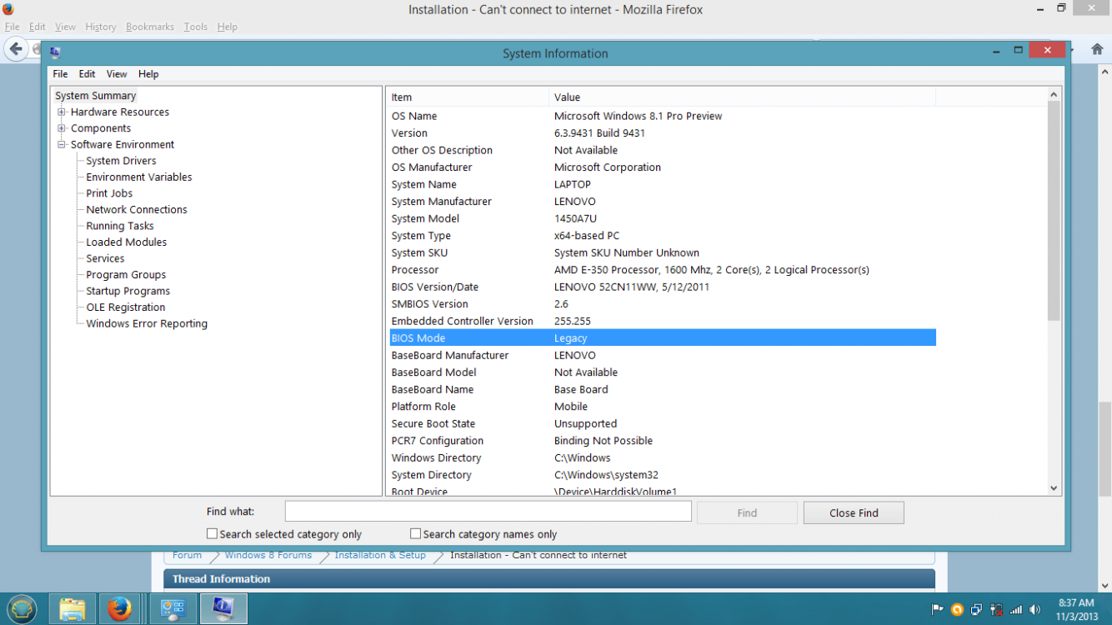
Task: Click the network signal bars tray icon
Action: 1016,610
